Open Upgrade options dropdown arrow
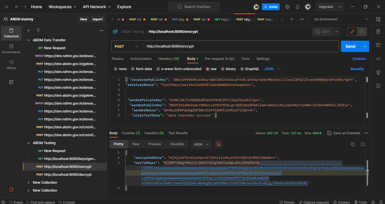 340,7
